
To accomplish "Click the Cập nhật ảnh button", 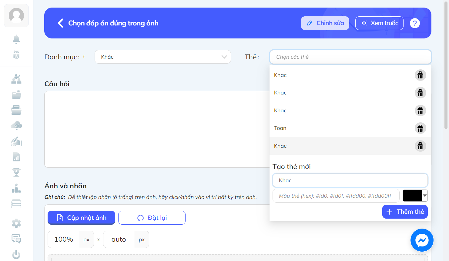I will point(81,218).
